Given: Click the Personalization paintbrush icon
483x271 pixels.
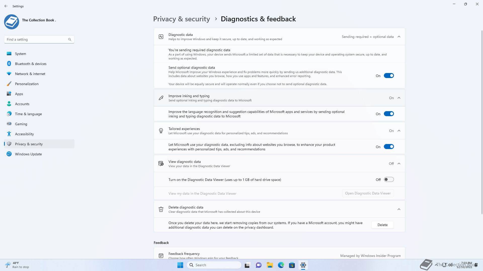Looking at the screenshot, I should (x=9, y=84).
